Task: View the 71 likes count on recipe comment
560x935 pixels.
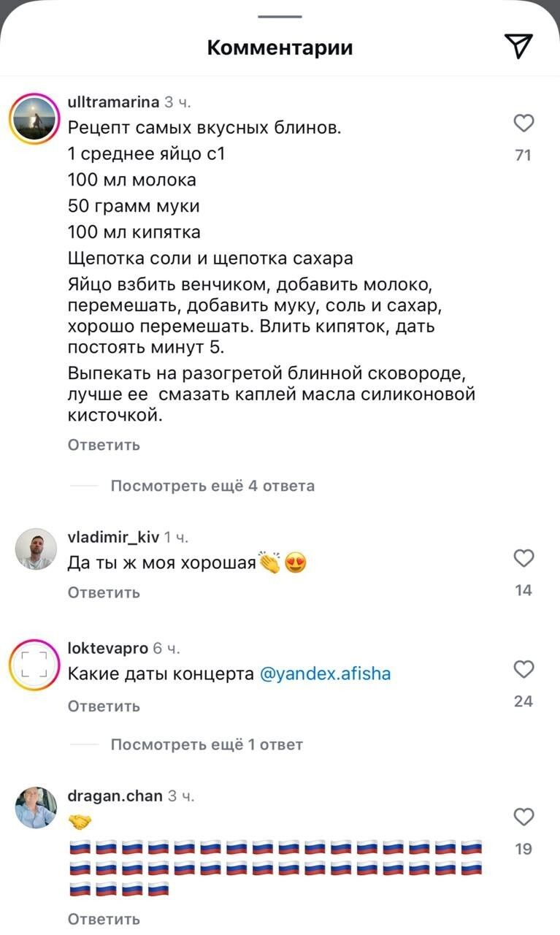Action: pyautogui.click(x=523, y=155)
